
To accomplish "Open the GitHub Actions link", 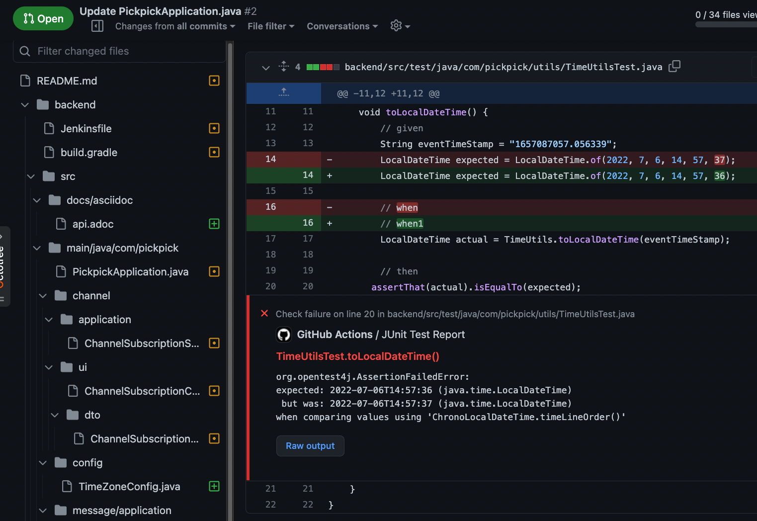I will (335, 335).
